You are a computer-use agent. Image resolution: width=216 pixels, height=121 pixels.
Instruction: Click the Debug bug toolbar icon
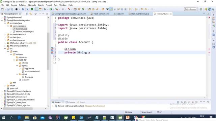45,9
